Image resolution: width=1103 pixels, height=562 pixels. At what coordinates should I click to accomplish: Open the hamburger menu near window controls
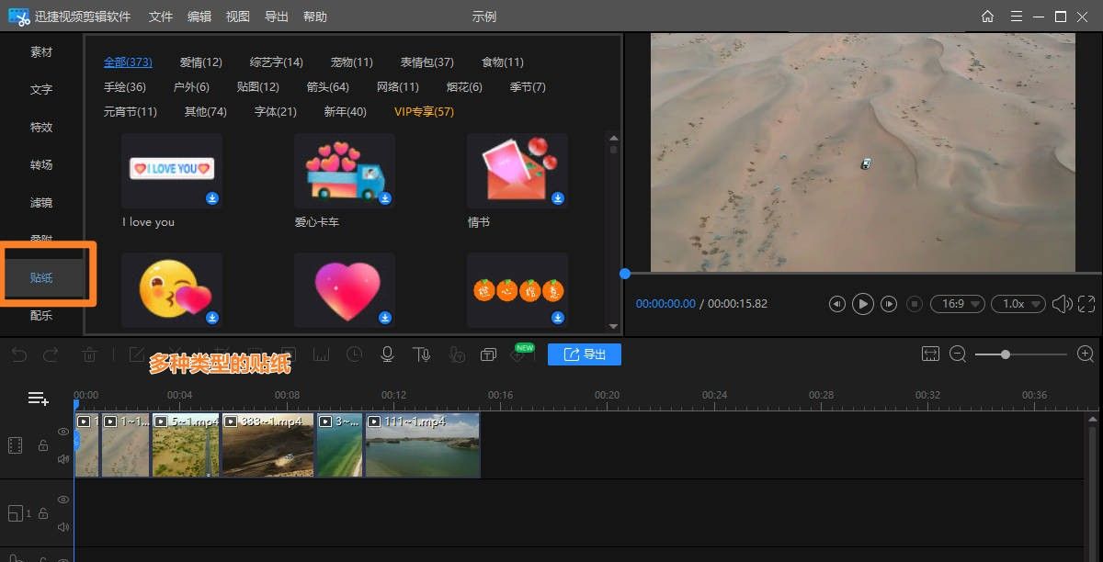(x=1015, y=16)
